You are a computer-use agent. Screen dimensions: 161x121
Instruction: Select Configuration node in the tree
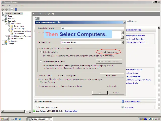13,41
